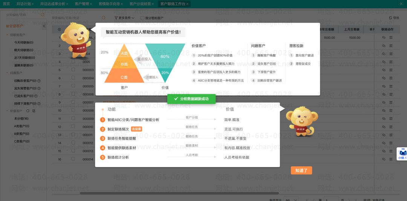This screenshot has height=201, width=407.
Task: Collapse the 价值客户 tree group
Action: click(x=7, y=111)
